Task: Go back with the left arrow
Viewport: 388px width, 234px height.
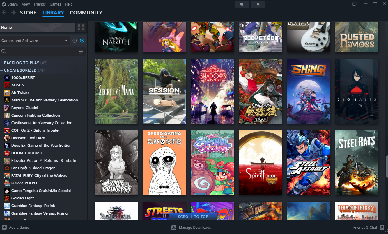Action: pos(4,12)
